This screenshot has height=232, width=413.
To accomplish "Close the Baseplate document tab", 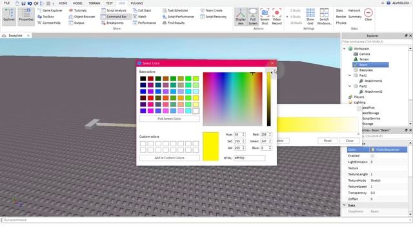I will [28, 35].
